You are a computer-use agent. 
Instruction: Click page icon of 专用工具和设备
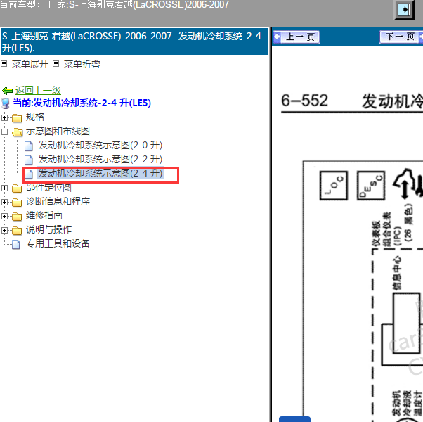16,244
